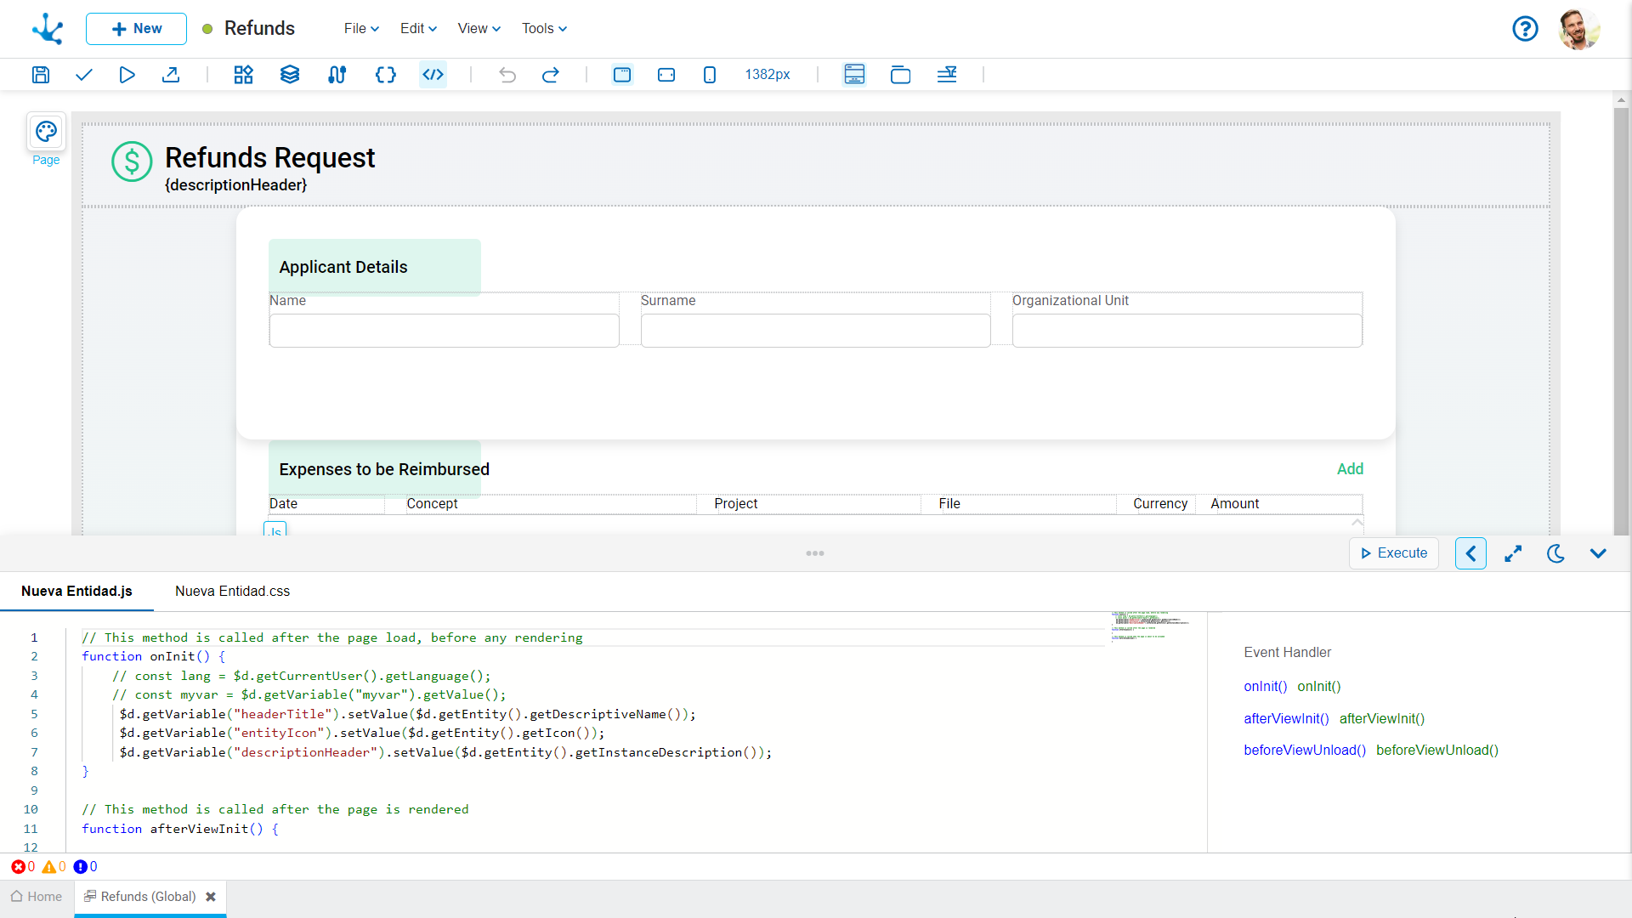This screenshot has width=1632, height=918.
Task: Click the help question mark icon
Action: click(x=1525, y=29)
